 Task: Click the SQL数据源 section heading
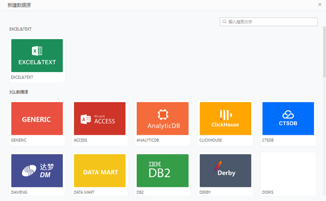click(19, 92)
